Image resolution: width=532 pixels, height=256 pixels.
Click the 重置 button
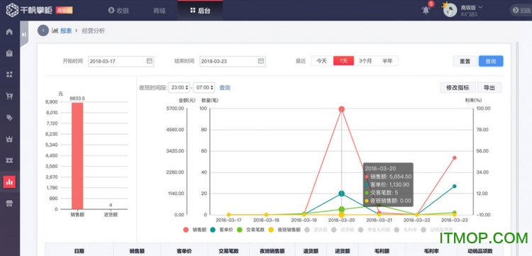(465, 62)
